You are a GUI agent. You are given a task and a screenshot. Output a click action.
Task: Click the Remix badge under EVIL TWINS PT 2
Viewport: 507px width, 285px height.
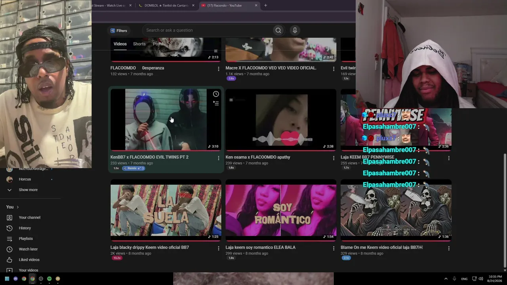(x=133, y=168)
